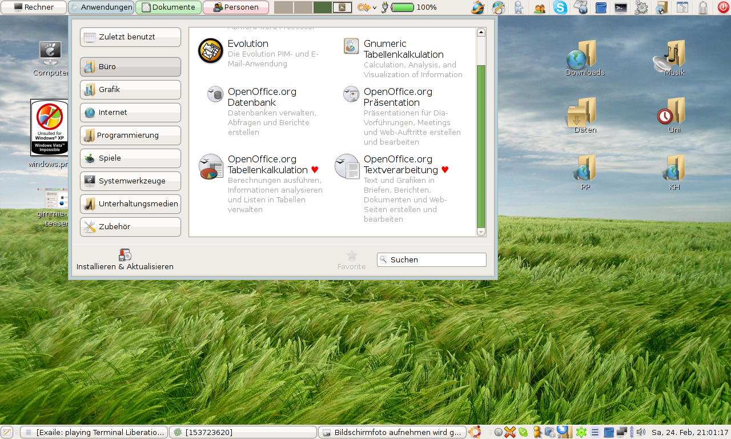Screen dimensions: 731x439
Task: Click the network monitors tray icon
Action: coord(622,432)
